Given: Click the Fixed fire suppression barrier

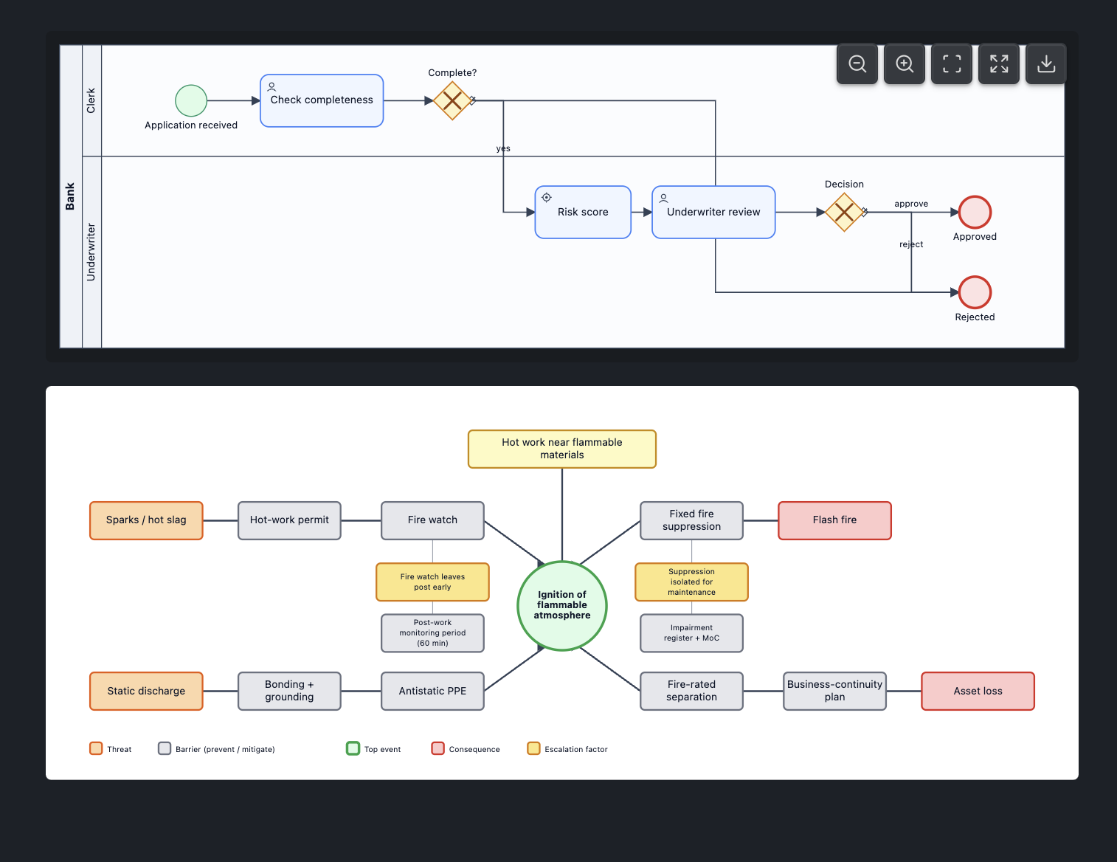Looking at the screenshot, I should (691, 520).
